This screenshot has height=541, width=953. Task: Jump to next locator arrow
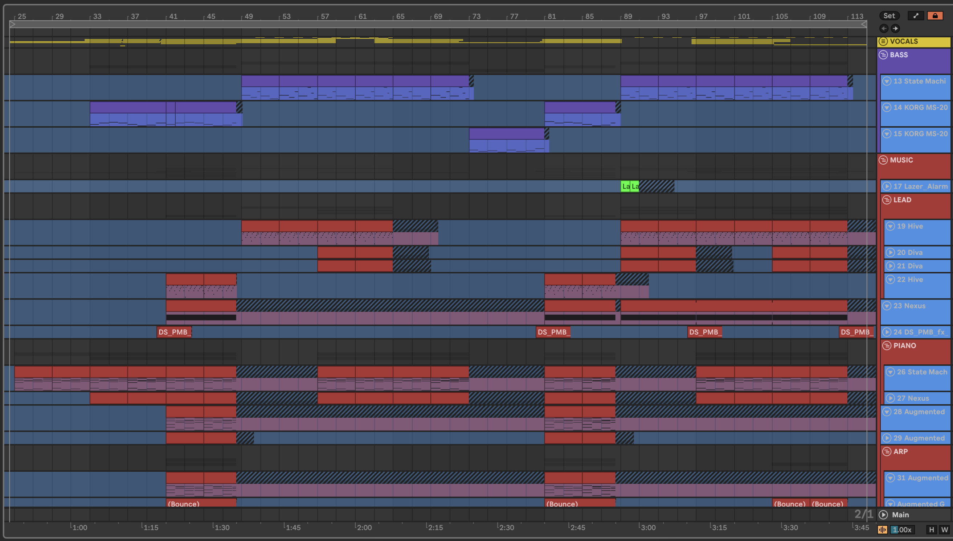point(895,28)
